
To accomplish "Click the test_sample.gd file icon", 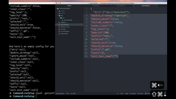I will pyautogui.click(x=62, y=20).
